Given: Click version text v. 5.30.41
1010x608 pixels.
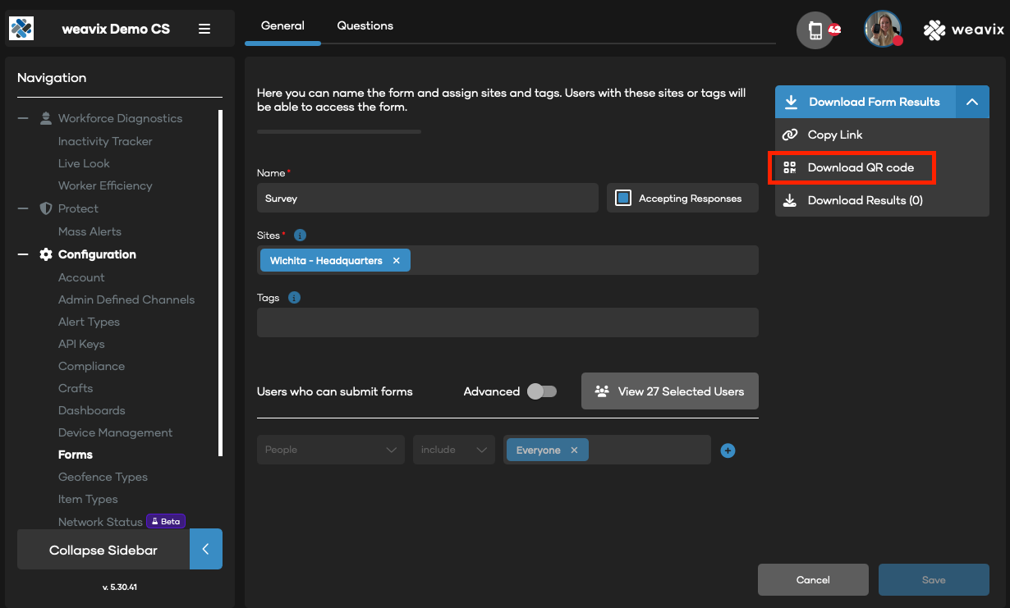Looking at the screenshot, I should 120,587.
